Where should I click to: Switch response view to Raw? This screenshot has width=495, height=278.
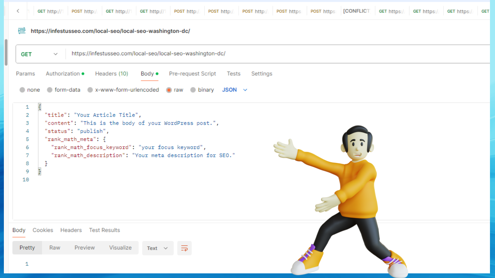click(x=55, y=248)
